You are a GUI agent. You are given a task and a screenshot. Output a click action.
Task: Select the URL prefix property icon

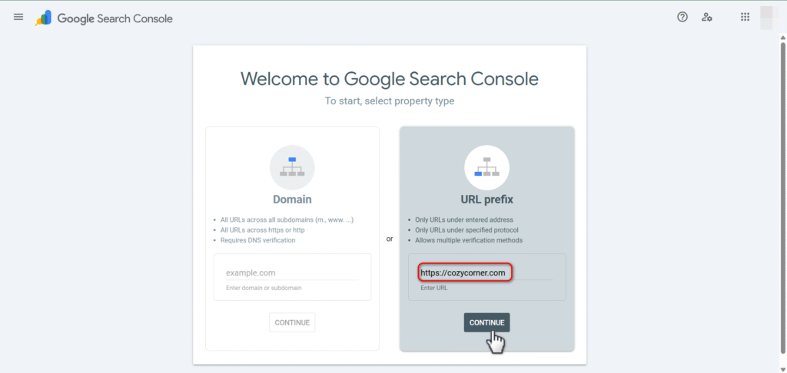(x=486, y=167)
